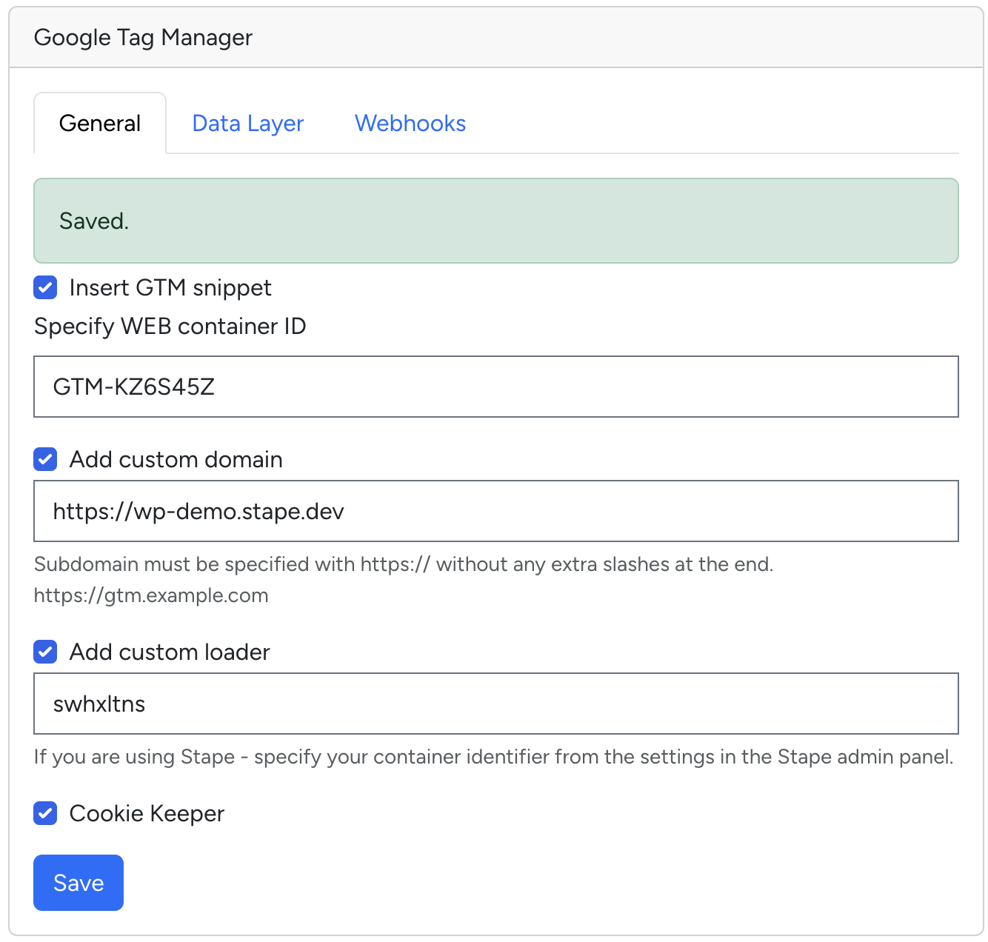Viewport: 988px width, 942px height.
Task: Click the Google Tag Manager header
Action: (x=142, y=37)
